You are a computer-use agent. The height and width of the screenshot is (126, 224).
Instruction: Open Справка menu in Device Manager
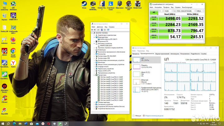click(112, 27)
